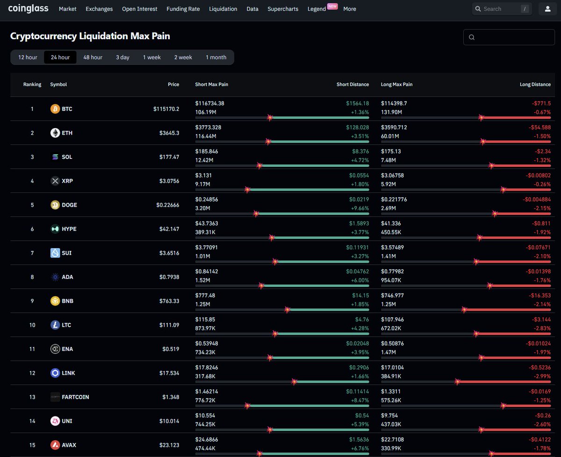This screenshot has height=457, width=561.
Task: Click the FARTCOIN symbol name
Action: 75,397
